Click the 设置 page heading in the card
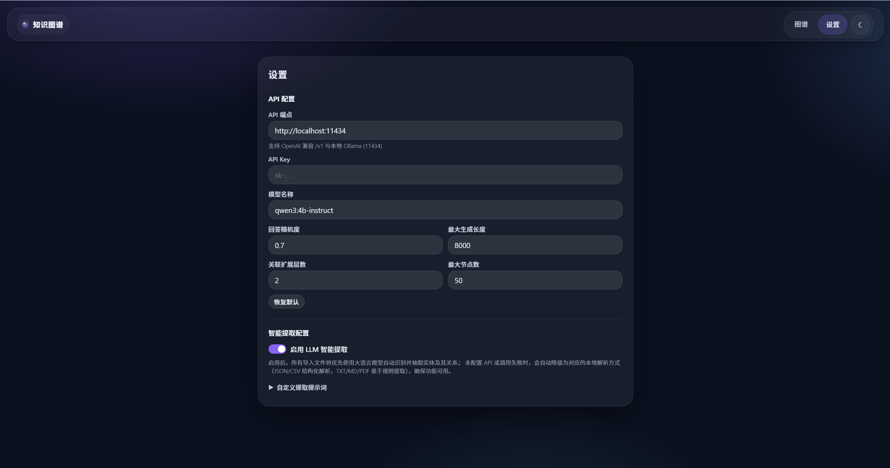The width and height of the screenshot is (890, 468). pyautogui.click(x=277, y=74)
